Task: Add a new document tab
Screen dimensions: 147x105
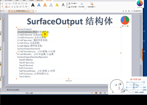Action: coord(36,11)
